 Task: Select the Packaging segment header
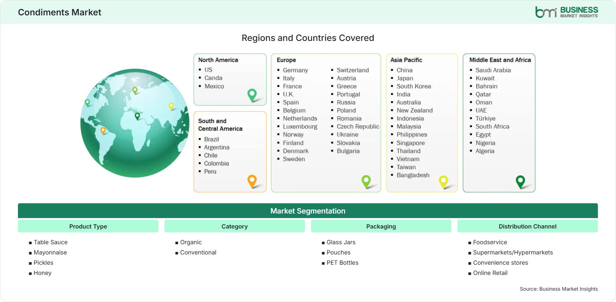coord(381,226)
